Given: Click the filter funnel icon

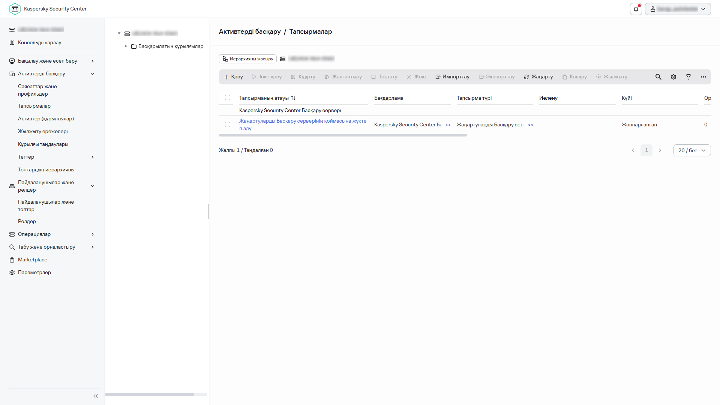Looking at the screenshot, I should click(x=688, y=77).
